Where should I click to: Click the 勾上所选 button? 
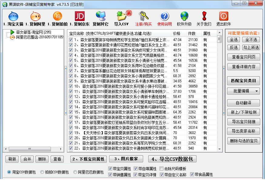(251, 47)
